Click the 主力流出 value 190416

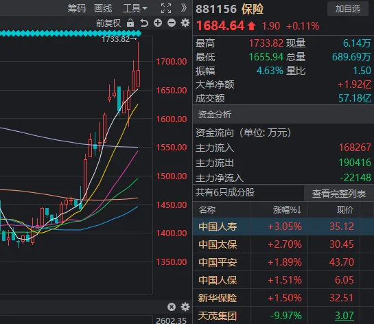coord(355,163)
